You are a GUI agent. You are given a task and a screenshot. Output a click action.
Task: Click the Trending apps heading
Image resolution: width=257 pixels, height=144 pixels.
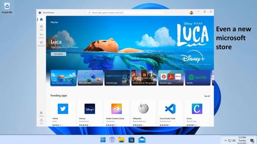pos(59,96)
